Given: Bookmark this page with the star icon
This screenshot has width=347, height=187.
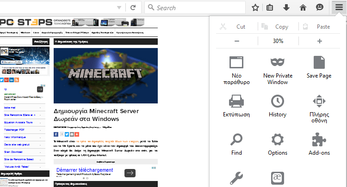Looking at the screenshot, I should tap(255, 8).
